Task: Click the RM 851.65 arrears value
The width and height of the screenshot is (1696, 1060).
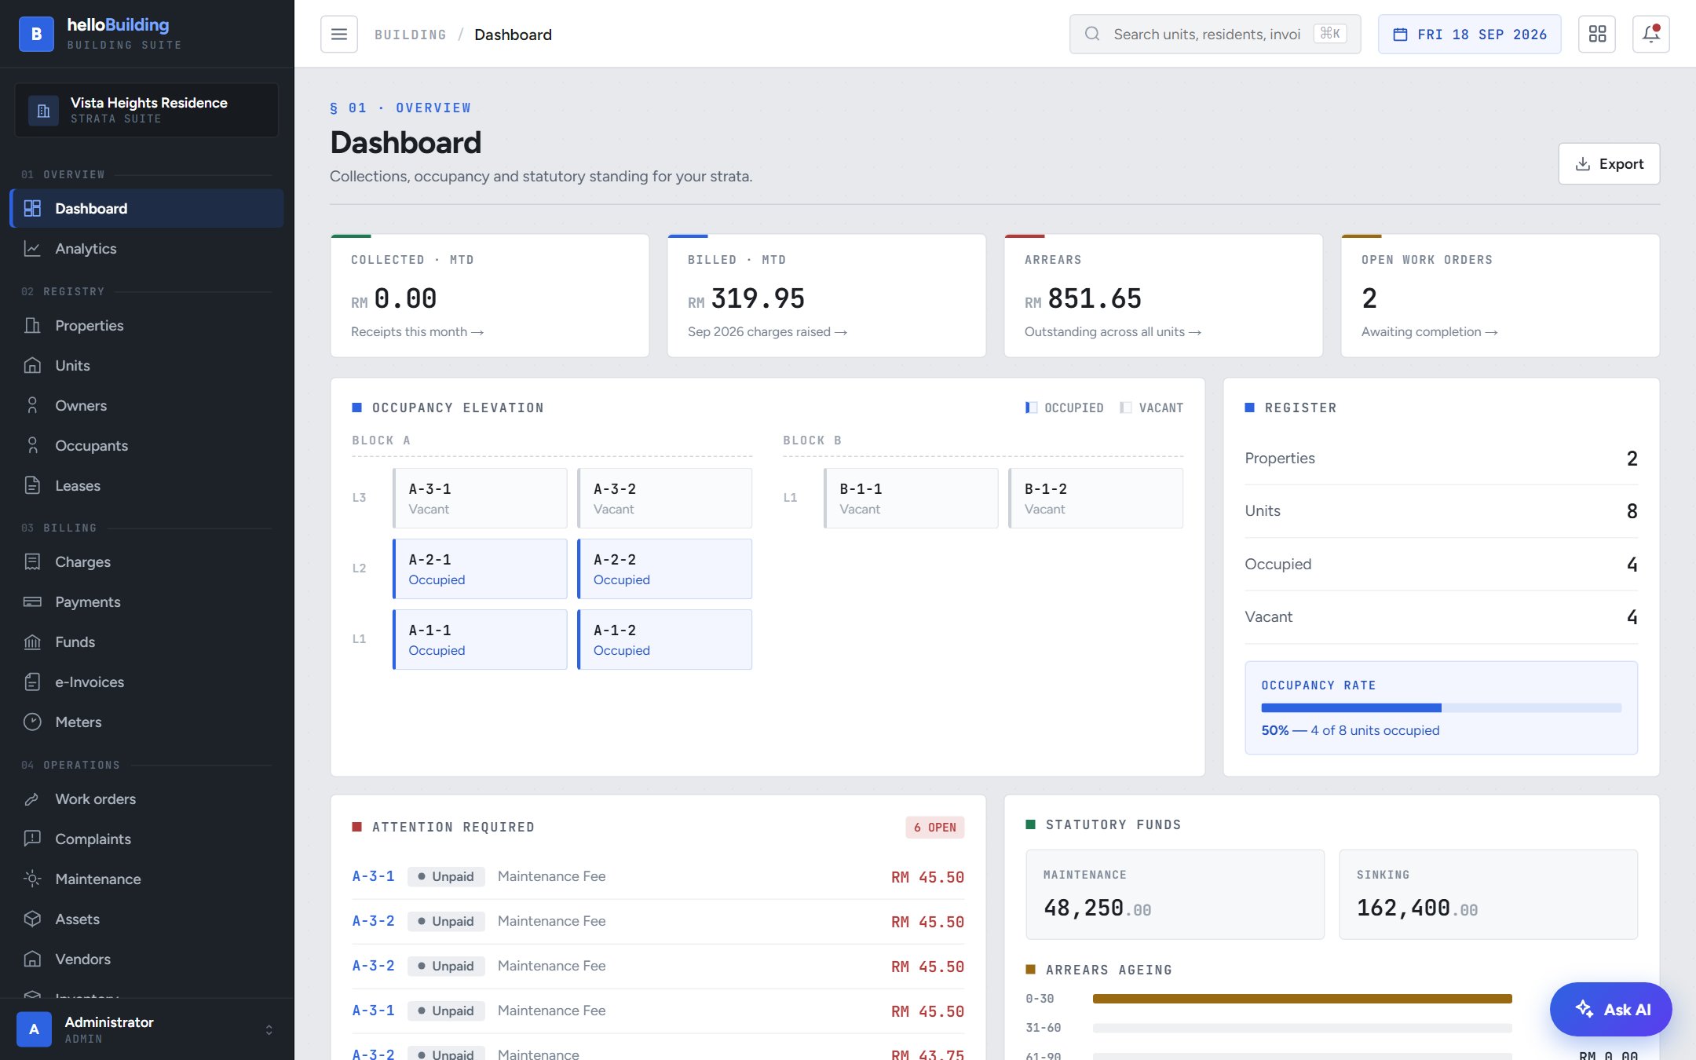Action: point(1083,298)
